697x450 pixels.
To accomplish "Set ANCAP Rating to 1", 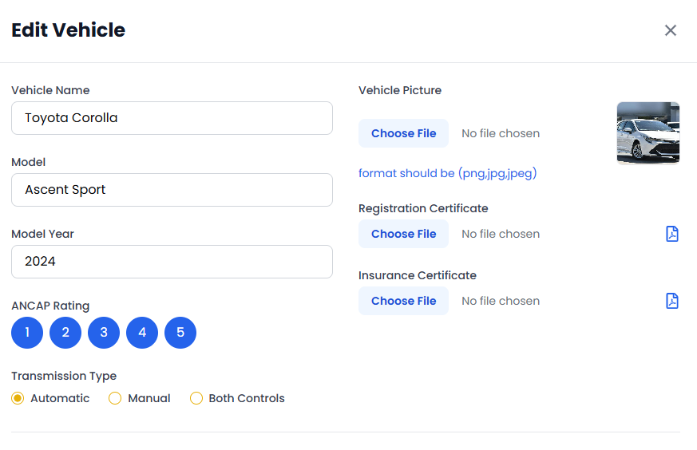I will [x=27, y=333].
